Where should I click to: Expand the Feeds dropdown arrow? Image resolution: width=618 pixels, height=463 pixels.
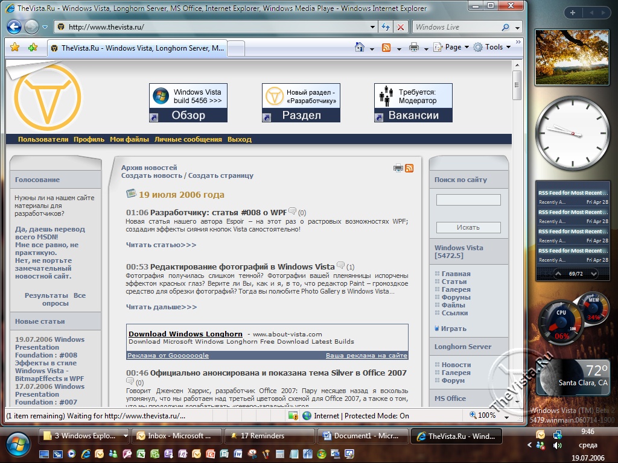[399, 48]
